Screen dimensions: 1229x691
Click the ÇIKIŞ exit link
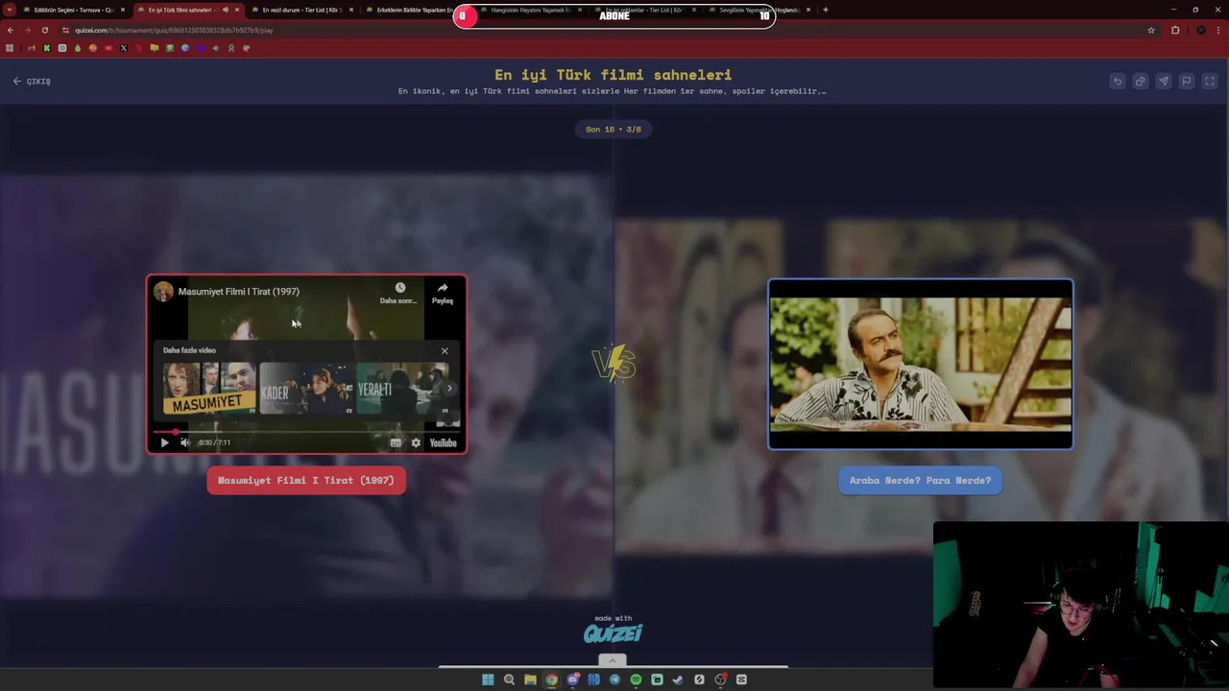tap(32, 82)
